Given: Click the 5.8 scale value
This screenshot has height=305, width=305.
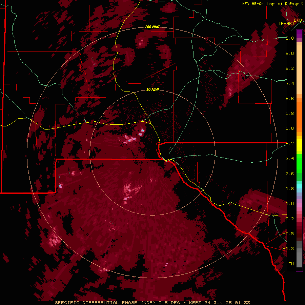Looking at the screenshot, I should (x=290, y=113).
